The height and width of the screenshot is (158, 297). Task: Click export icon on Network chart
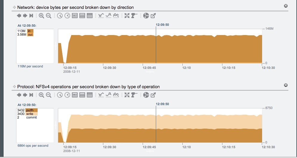pos(153,16)
